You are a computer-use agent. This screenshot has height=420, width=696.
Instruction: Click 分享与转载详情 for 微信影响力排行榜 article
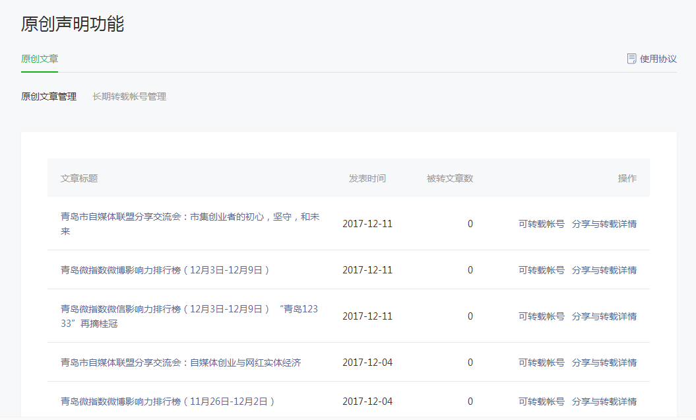[604, 316]
